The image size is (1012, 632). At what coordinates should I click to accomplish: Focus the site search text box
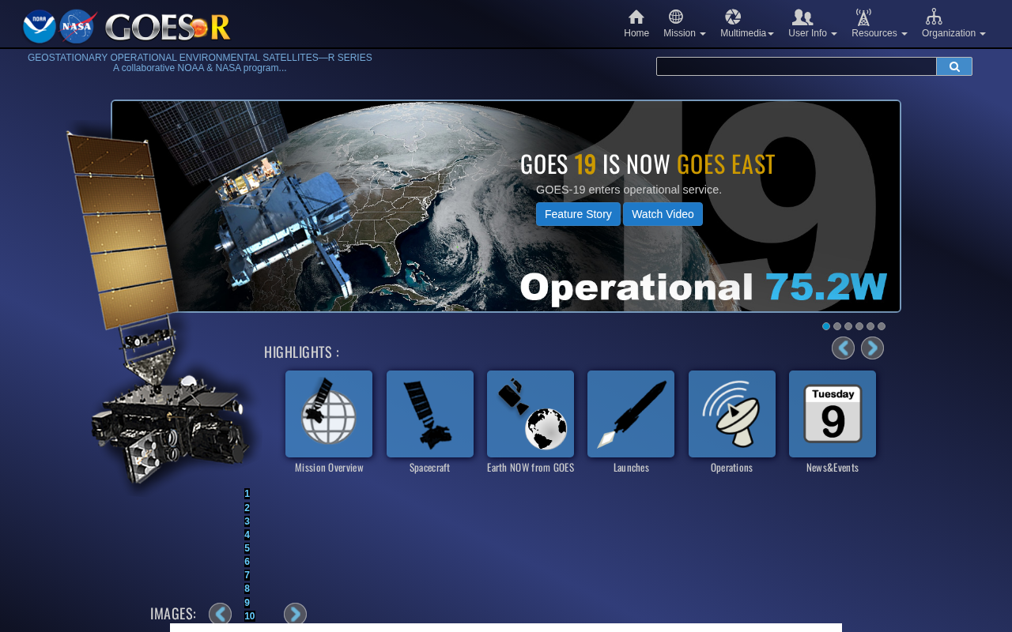click(796, 66)
